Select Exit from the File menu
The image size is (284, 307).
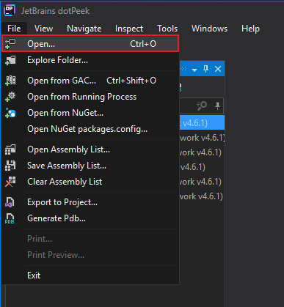tap(90, 275)
